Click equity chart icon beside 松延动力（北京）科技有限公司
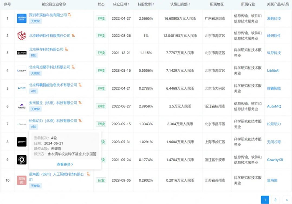 [x=80, y=121]
